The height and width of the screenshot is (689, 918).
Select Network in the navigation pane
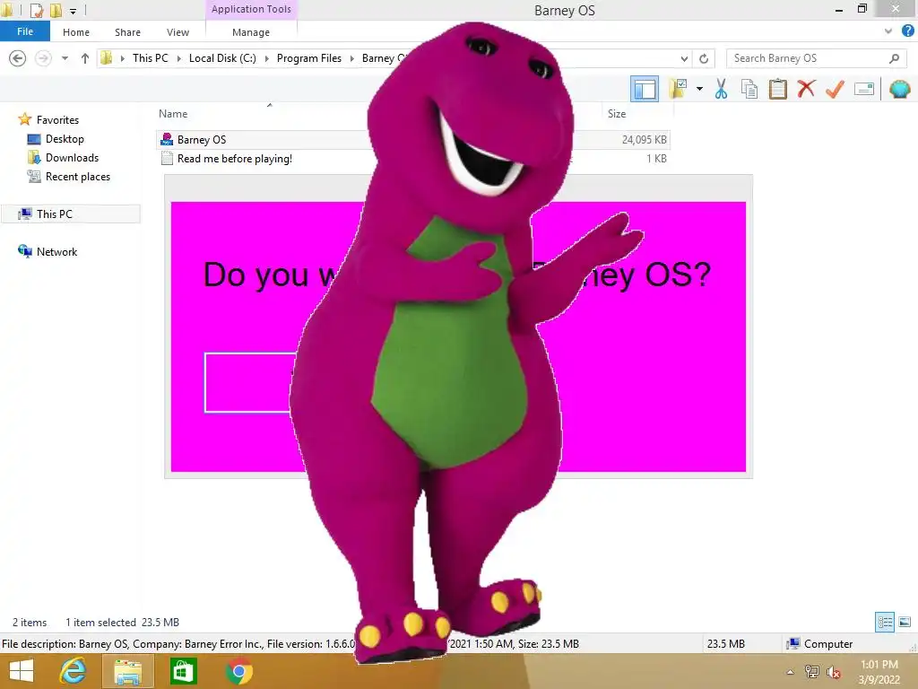56,252
